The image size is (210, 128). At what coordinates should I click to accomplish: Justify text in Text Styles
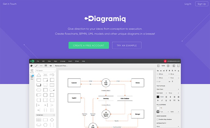click(x=178, y=97)
